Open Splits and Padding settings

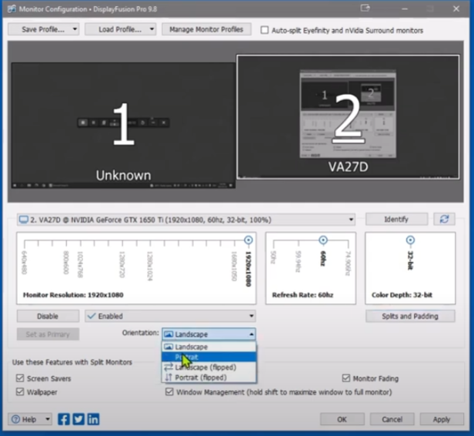[410, 316]
